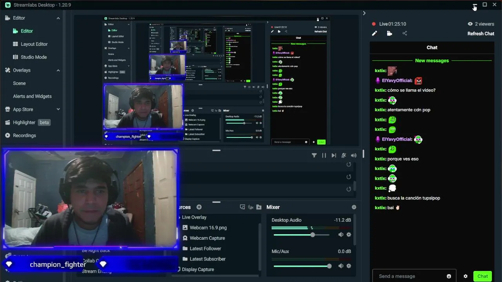Click the Recordings play icon
502x282 pixels.
click(7, 136)
